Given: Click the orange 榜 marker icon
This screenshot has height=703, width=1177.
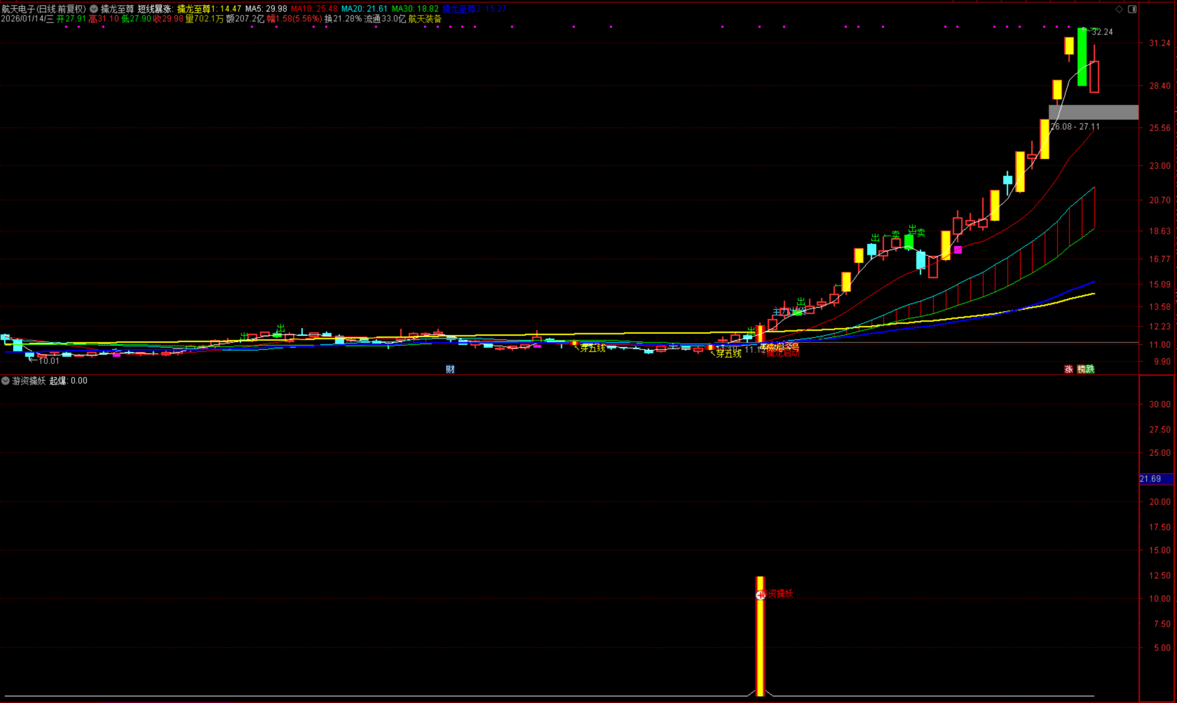Looking at the screenshot, I should [x=1081, y=369].
